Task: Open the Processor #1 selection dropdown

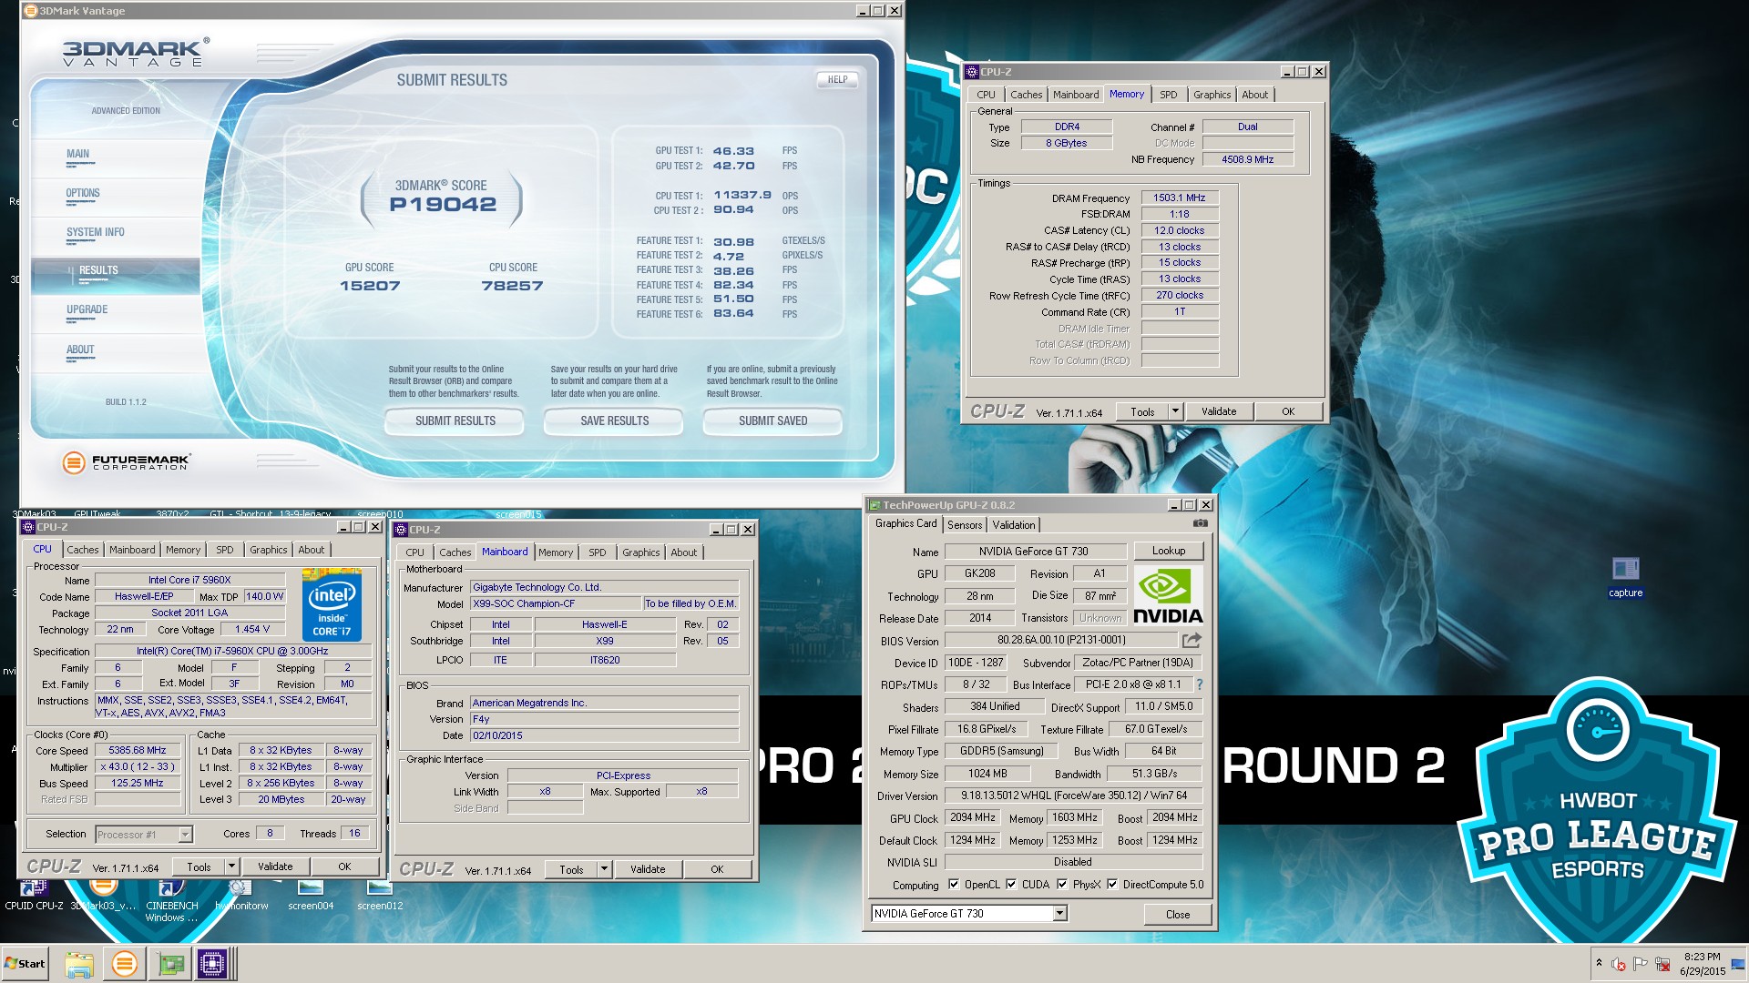Action: coord(185,835)
